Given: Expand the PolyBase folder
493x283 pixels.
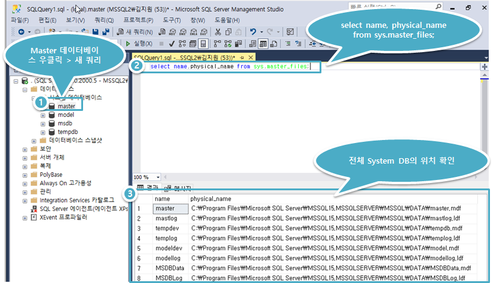Looking at the screenshot, I should 25,175.
